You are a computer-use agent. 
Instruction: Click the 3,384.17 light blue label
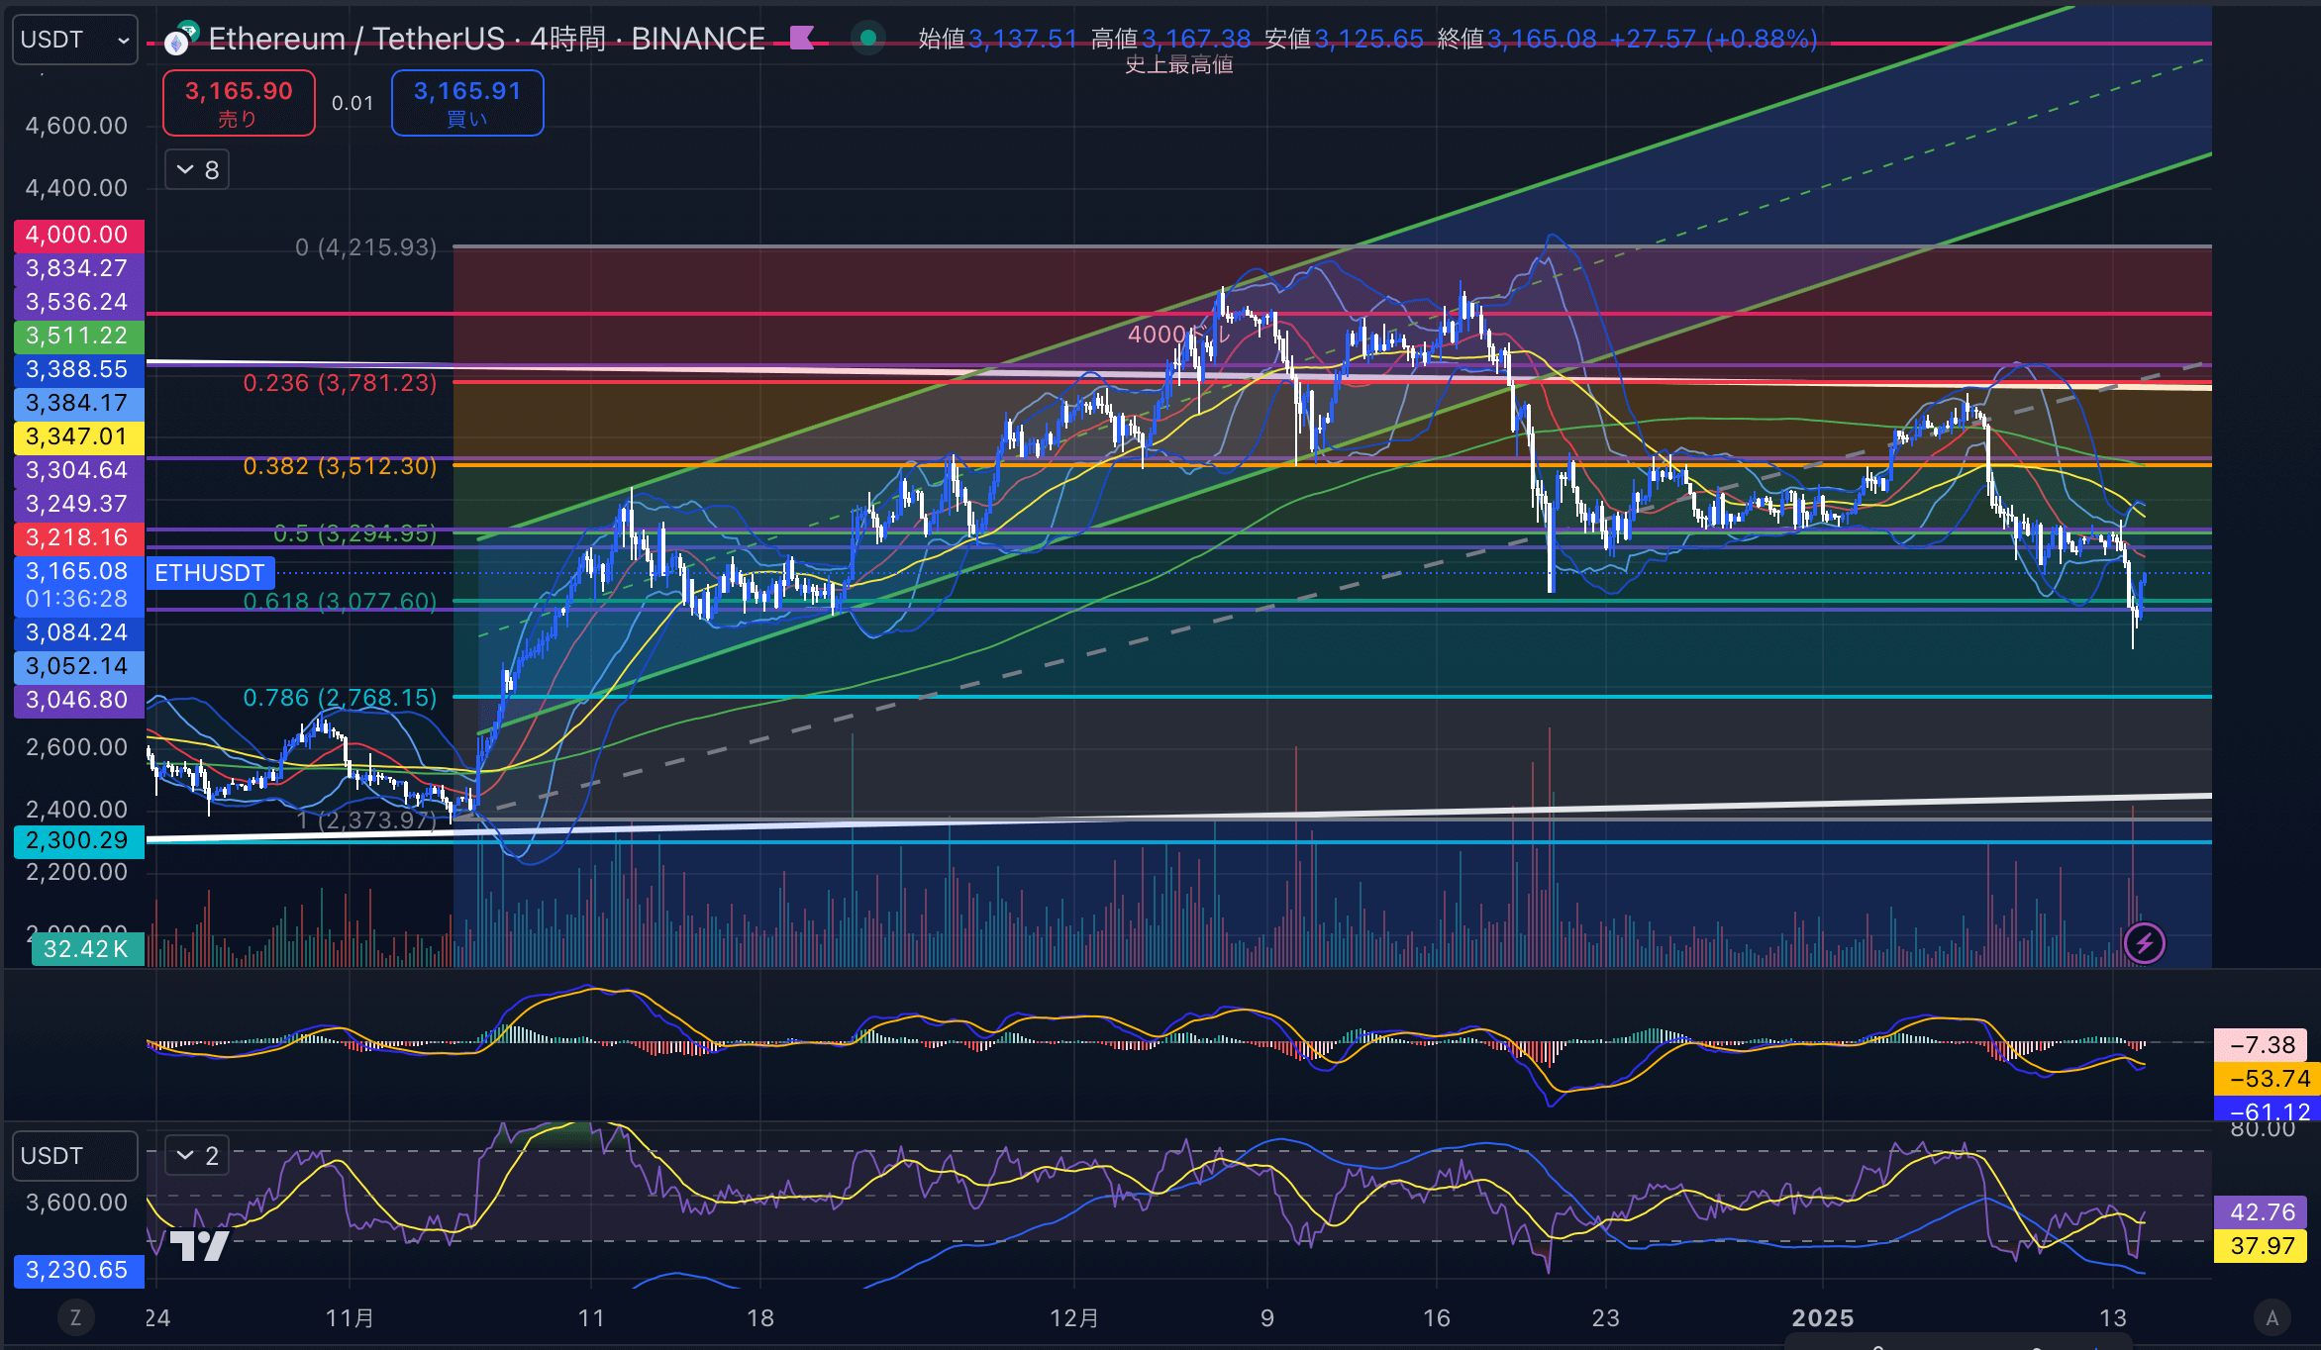pos(78,404)
